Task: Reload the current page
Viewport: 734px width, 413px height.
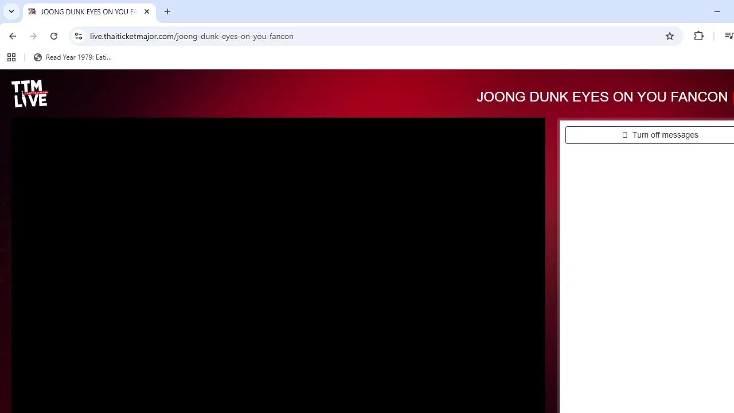Action: pyautogui.click(x=54, y=36)
